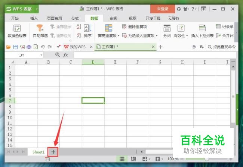Viewport: 243px width, 167px height.
Task: Open quick access toolbar customize dropdown
Action: 58,47
